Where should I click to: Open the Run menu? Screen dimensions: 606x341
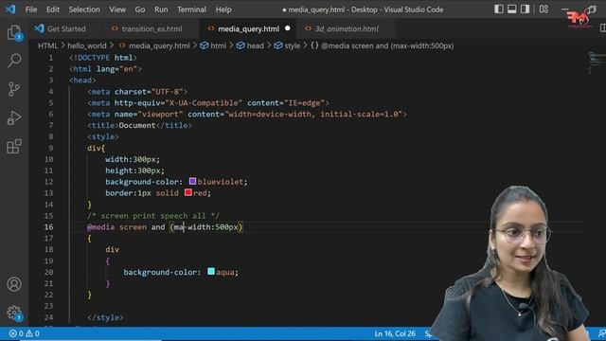[161, 9]
